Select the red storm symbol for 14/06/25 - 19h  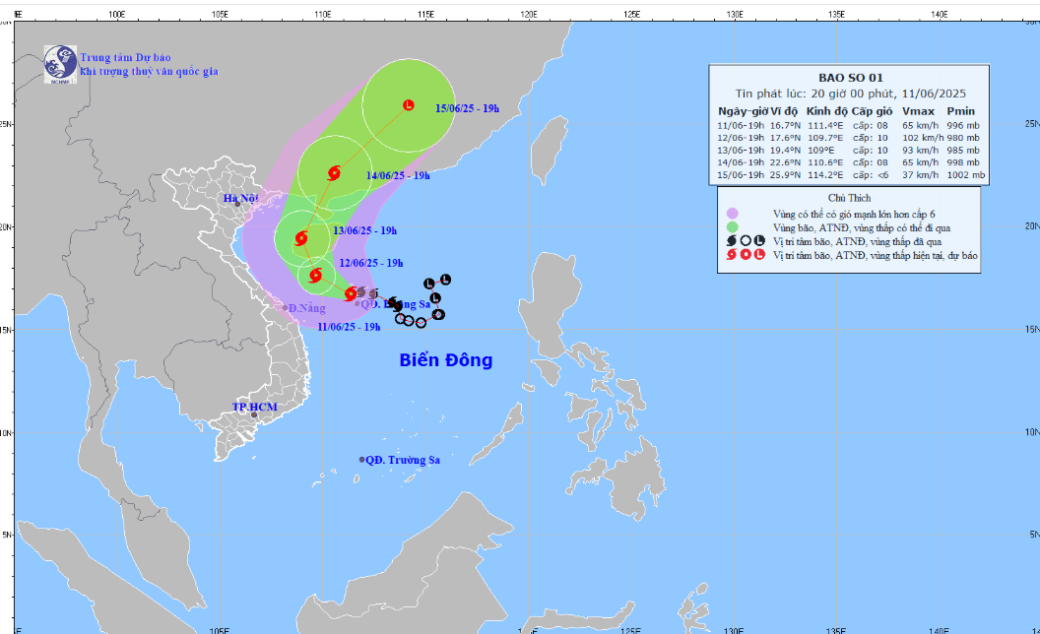[x=334, y=173]
